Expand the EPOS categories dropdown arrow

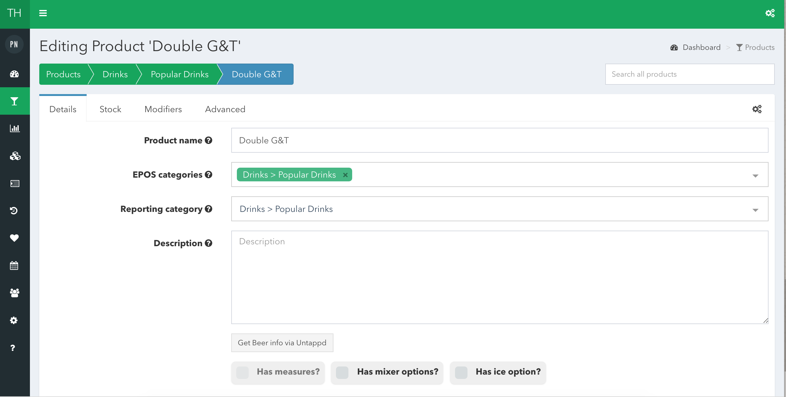coord(755,176)
